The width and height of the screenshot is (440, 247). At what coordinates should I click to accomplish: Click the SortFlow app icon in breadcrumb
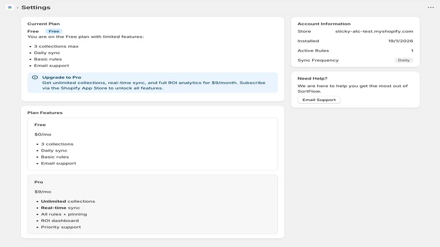[x=10, y=7]
